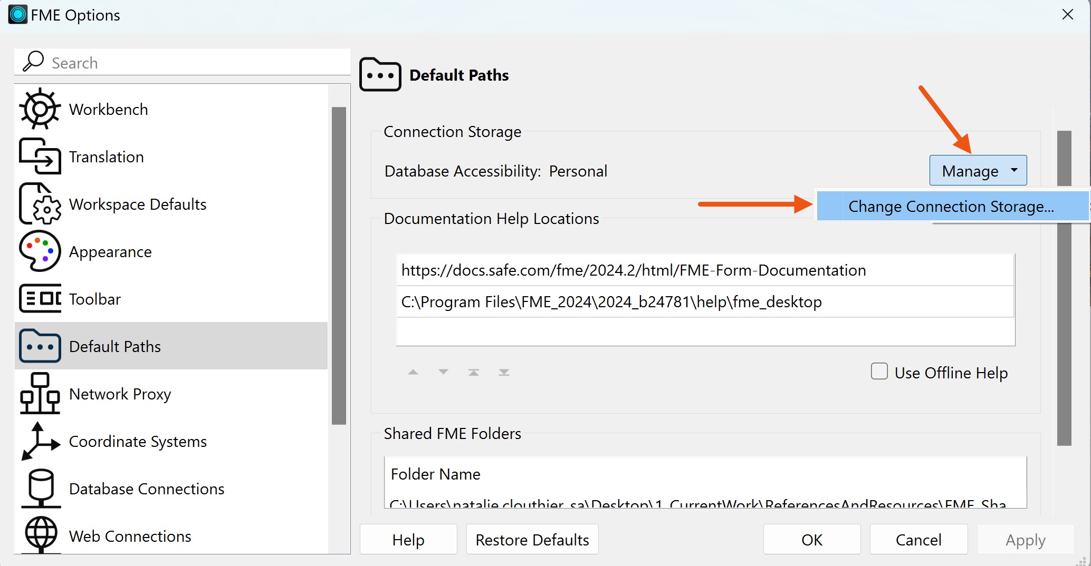
Task: Show Coordinate Systems options
Action: tap(171, 441)
